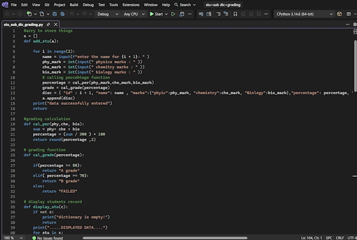
Task: Open the View menu
Action: click(36, 5)
